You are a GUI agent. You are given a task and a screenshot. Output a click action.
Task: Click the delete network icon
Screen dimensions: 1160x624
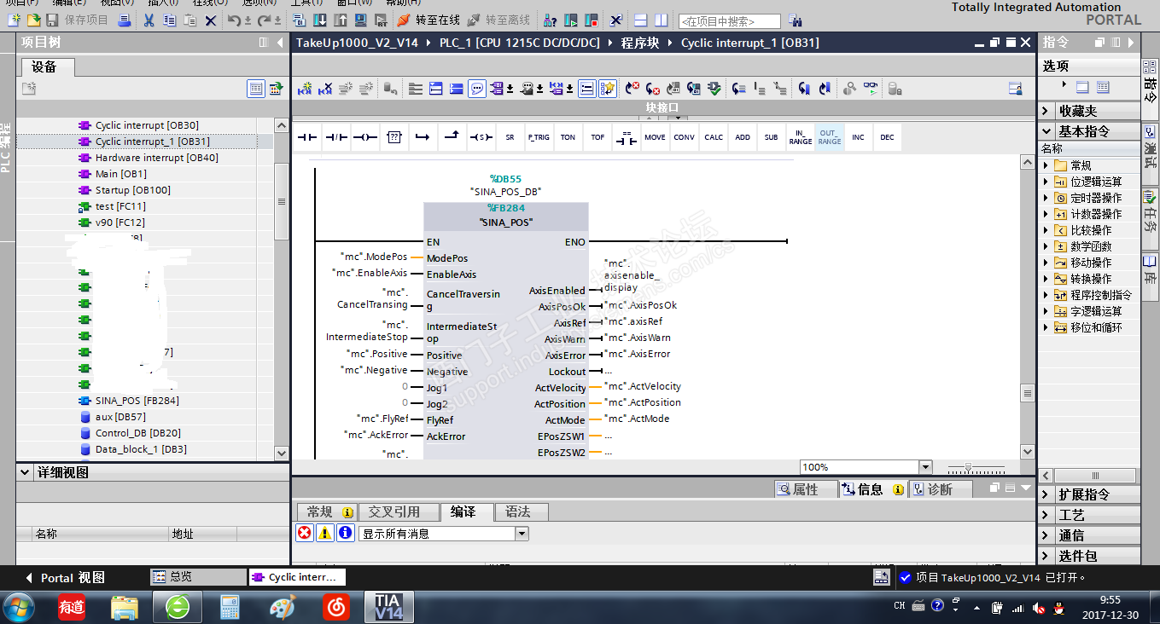pyautogui.click(x=325, y=88)
